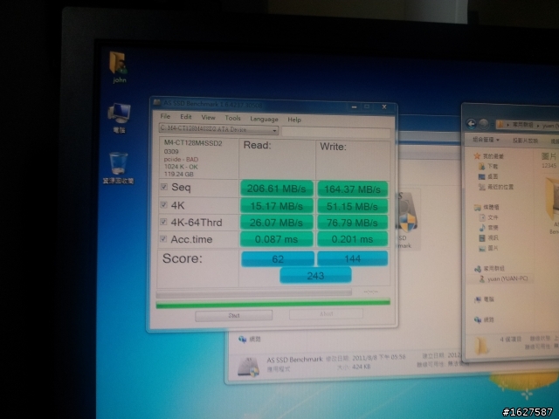
Task: Click the empty text field beside drive dropdown
Action: pyautogui.click(x=336, y=132)
